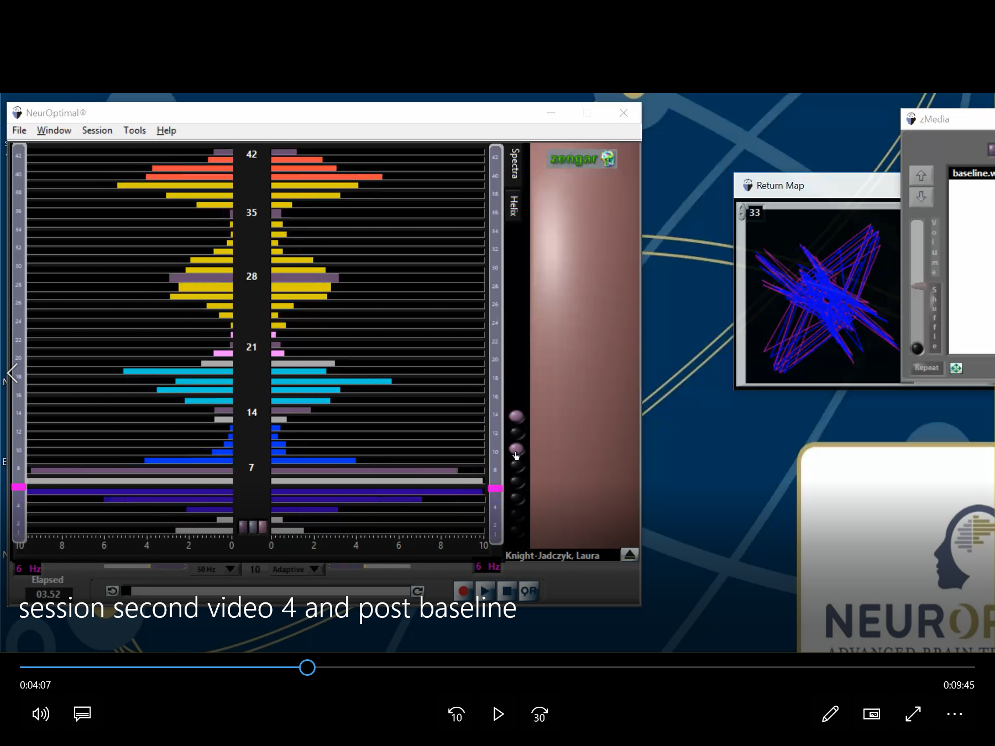Open the Session menu in NeurOptimal
This screenshot has width=995, height=746.
click(97, 130)
